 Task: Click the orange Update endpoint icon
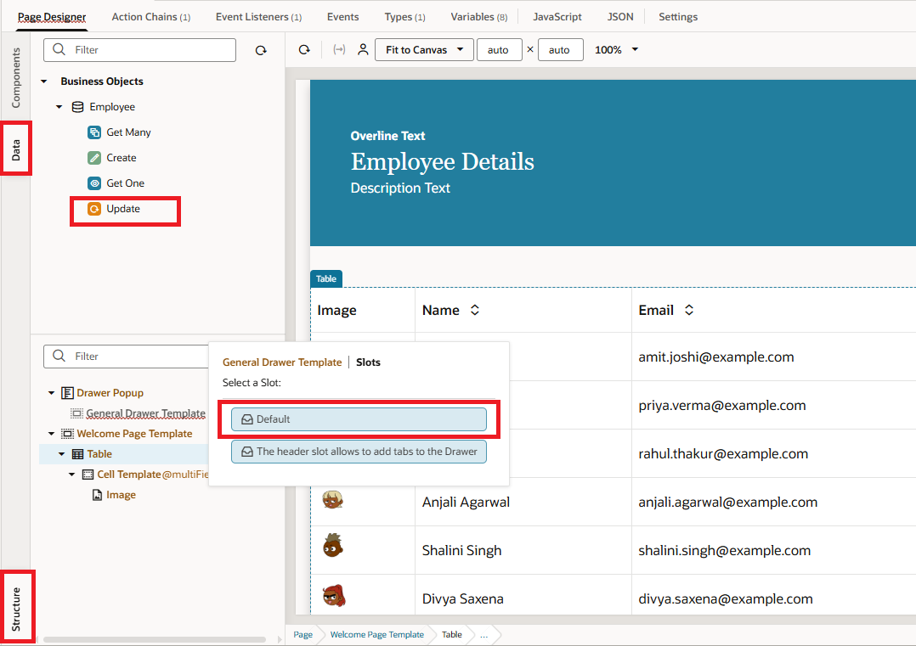click(94, 209)
